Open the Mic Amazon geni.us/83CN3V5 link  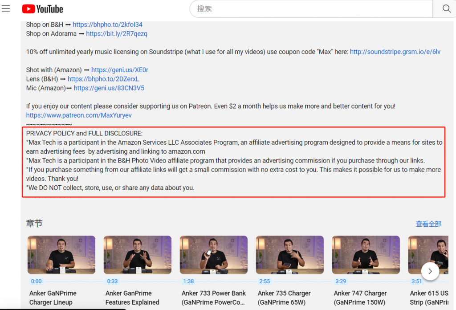pos(109,88)
